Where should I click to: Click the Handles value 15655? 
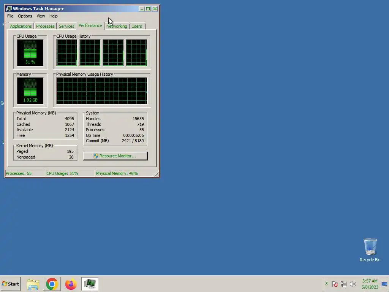pyautogui.click(x=138, y=119)
